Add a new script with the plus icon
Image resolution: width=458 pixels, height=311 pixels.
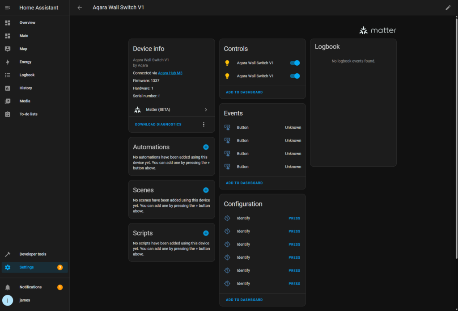point(206,233)
